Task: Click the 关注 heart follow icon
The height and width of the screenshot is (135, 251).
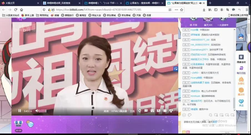Action: [241, 102]
